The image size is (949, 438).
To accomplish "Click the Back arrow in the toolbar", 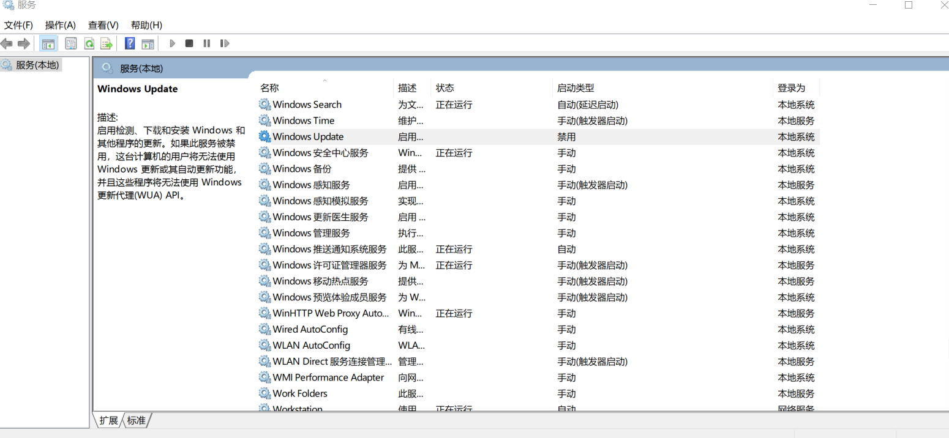I will click(x=7, y=43).
